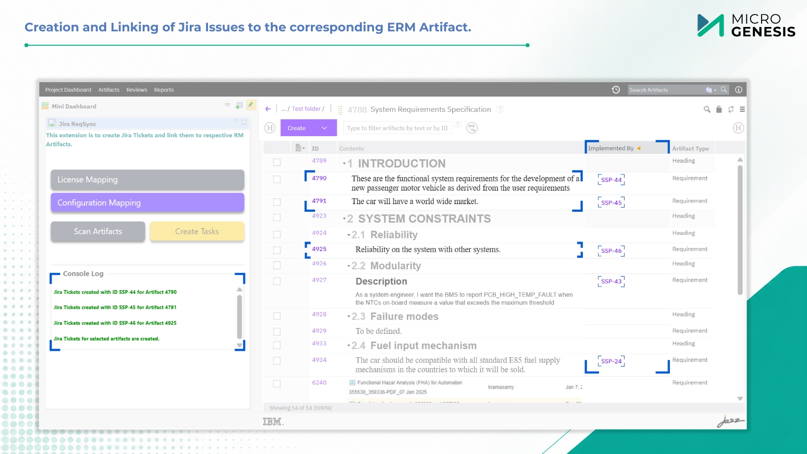Click the Create Tasks button
This screenshot has height=454, width=807.
197,232
